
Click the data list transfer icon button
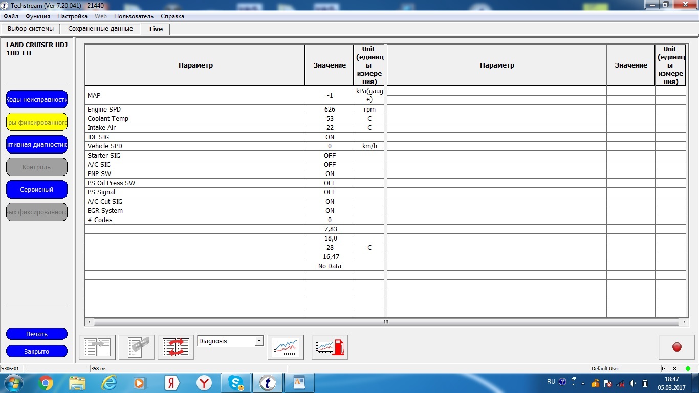point(97,347)
